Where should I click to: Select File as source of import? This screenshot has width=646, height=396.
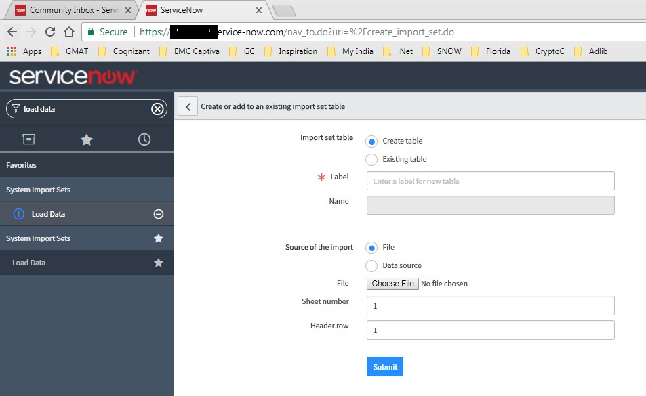[x=371, y=248]
